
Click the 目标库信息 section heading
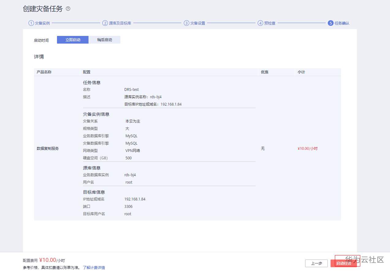(x=94, y=192)
